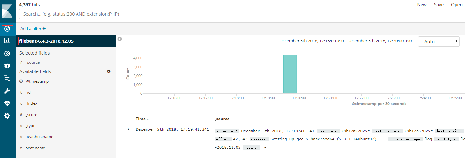
Task: Select the _score field
Action: [x=31, y=115]
